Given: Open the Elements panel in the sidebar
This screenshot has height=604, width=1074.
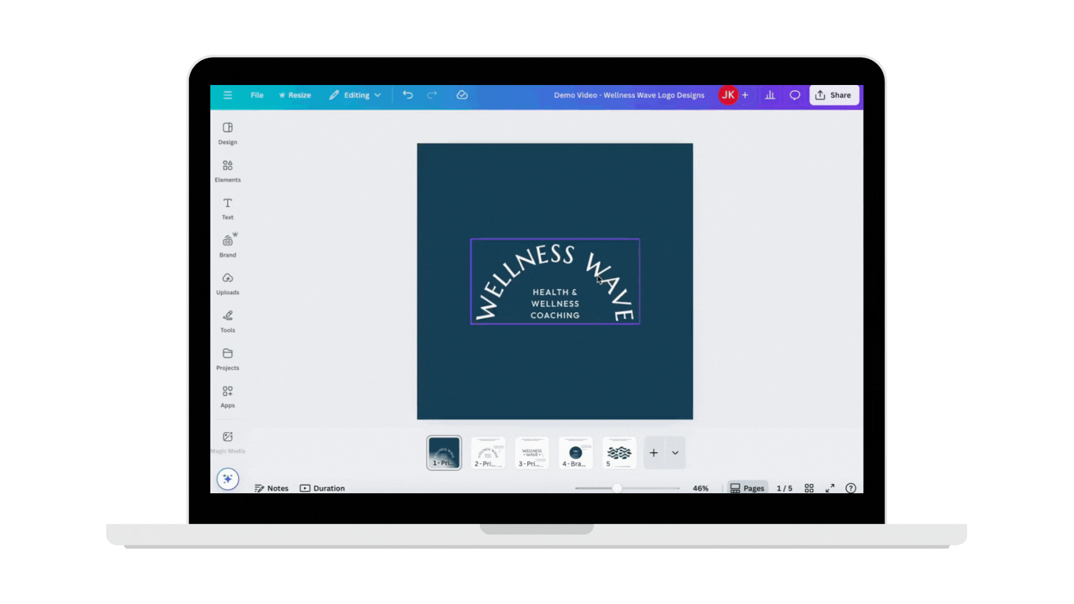Looking at the screenshot, I should coord(228,171).
